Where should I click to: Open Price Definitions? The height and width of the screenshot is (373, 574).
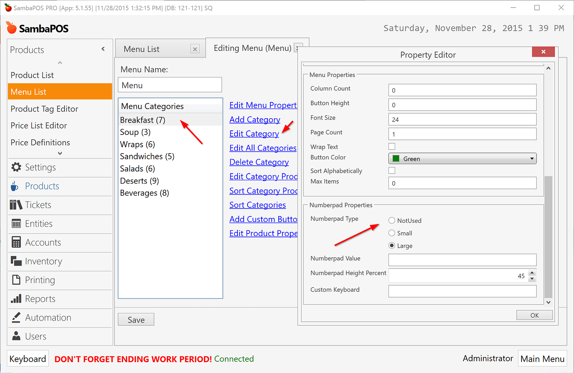tap(60, 142)
